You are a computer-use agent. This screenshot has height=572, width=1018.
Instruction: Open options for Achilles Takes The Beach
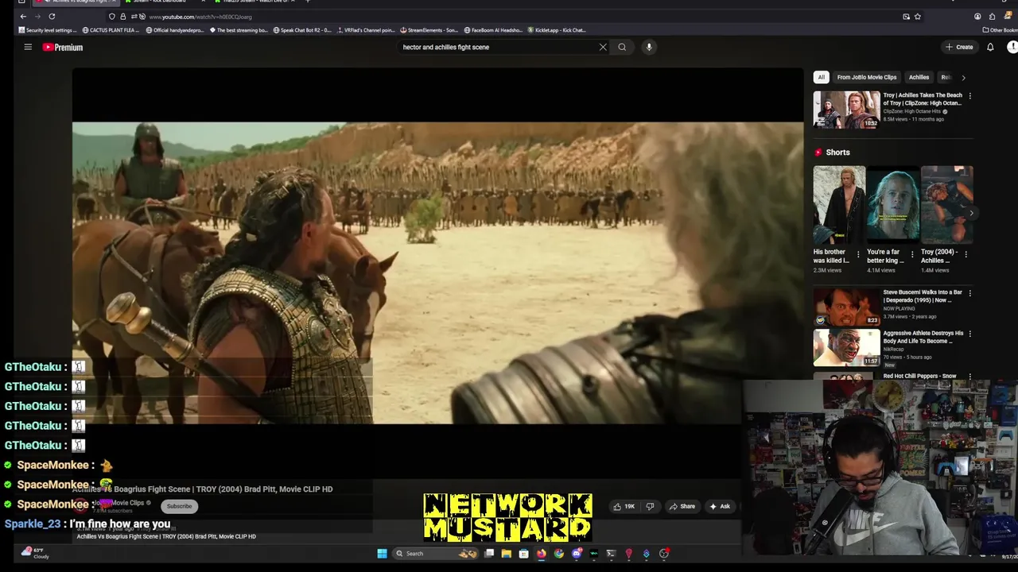coord(969,95)
